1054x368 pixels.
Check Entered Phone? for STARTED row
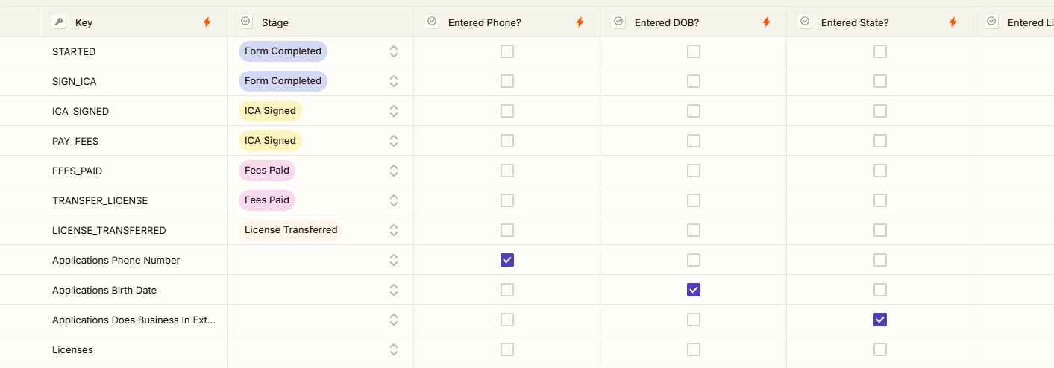507,51
